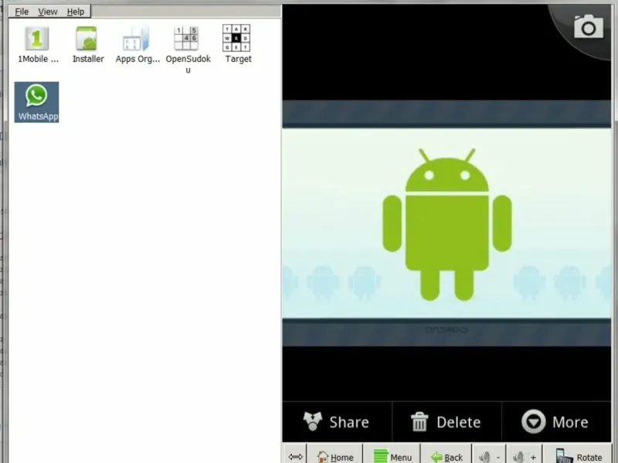Select the WhatsApp app icon

coord(36,103)
